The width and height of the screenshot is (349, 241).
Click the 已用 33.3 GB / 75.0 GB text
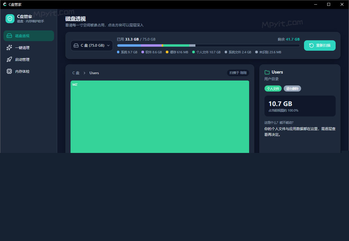(x=136, y=39)
